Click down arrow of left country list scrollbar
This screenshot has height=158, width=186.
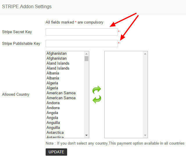pos(87,135)
